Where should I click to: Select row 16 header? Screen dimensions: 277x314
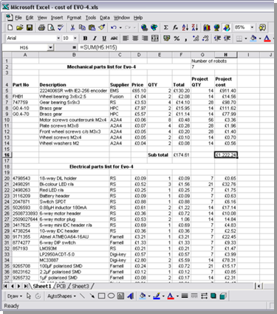click(x=7, y=155)
